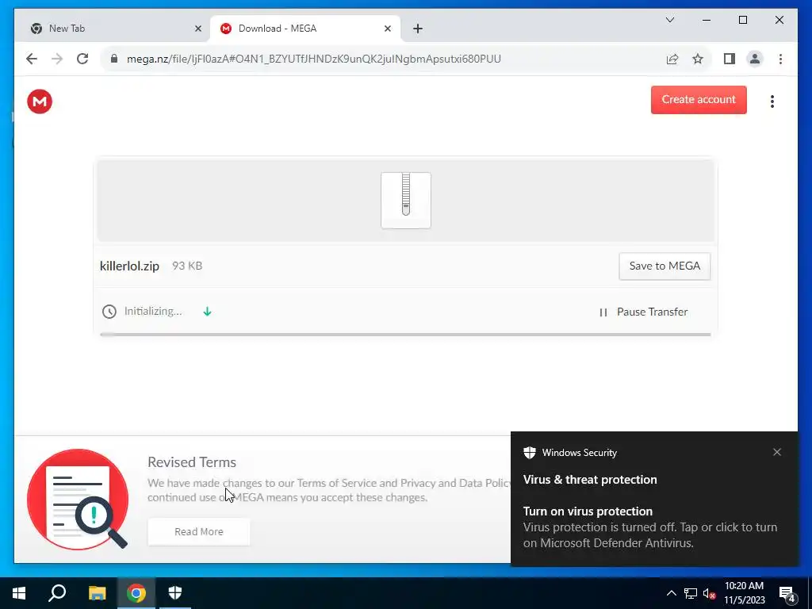
Task: Share this page via share icon
Action: click(x=672, y=59)
